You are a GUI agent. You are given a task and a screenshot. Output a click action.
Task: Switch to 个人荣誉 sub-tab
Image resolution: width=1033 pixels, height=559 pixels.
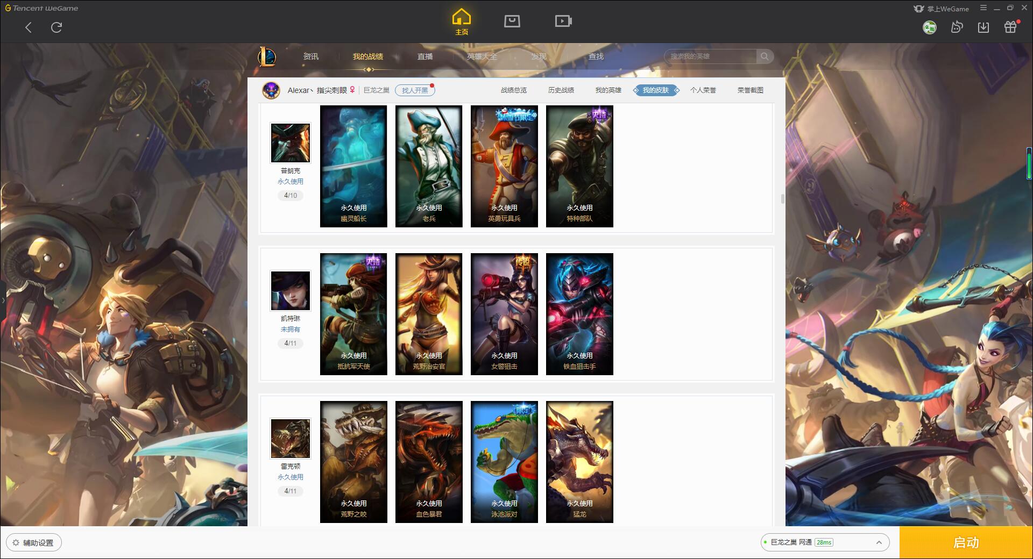tap(703, 90)
